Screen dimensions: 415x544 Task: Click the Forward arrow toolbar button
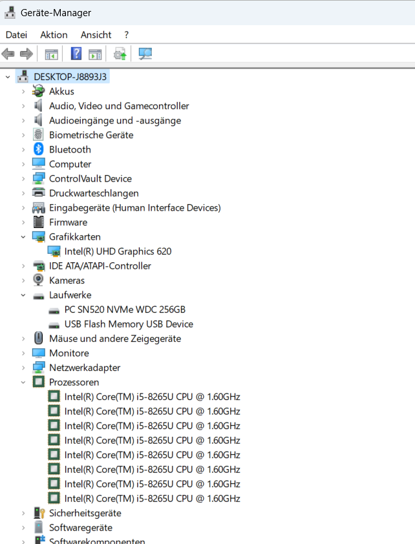pos(27,54)
